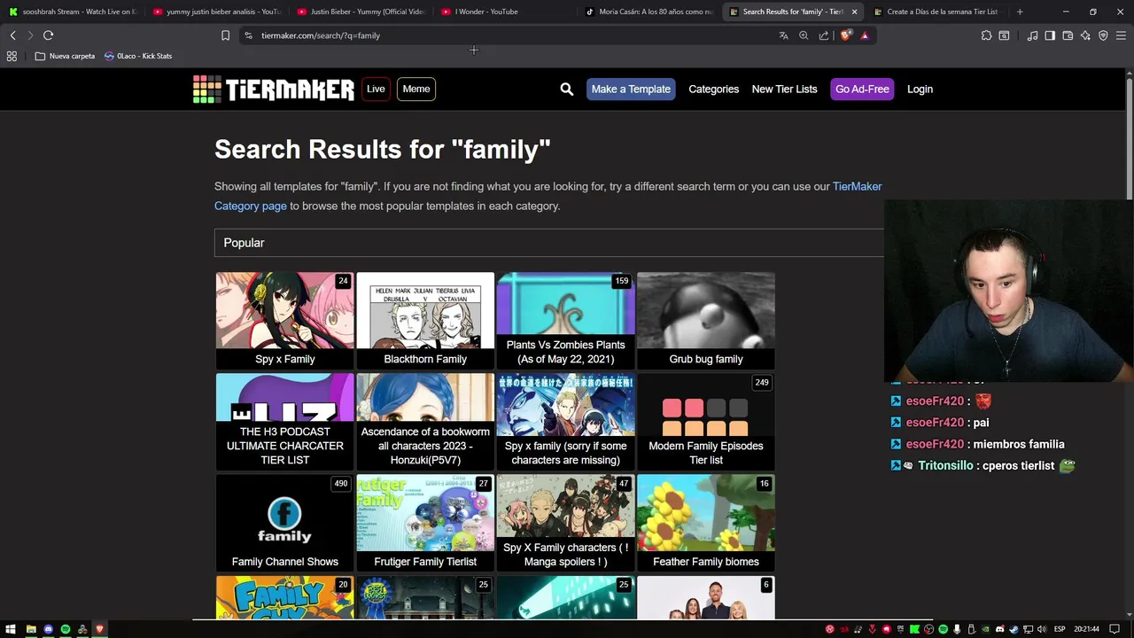
Task: Open the browser hamburger menu
Action: [x=1121, y=35]
